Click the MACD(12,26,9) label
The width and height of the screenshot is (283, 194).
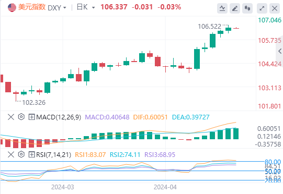coord(59,117)
